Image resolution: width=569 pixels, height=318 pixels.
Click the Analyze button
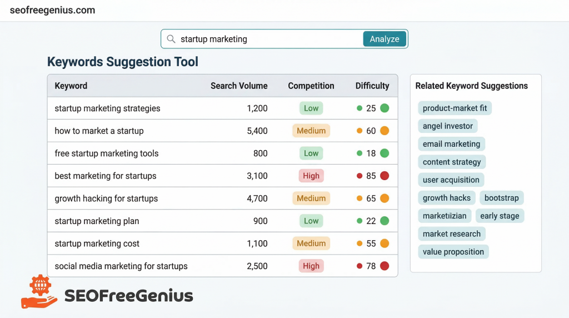point(385,39)
